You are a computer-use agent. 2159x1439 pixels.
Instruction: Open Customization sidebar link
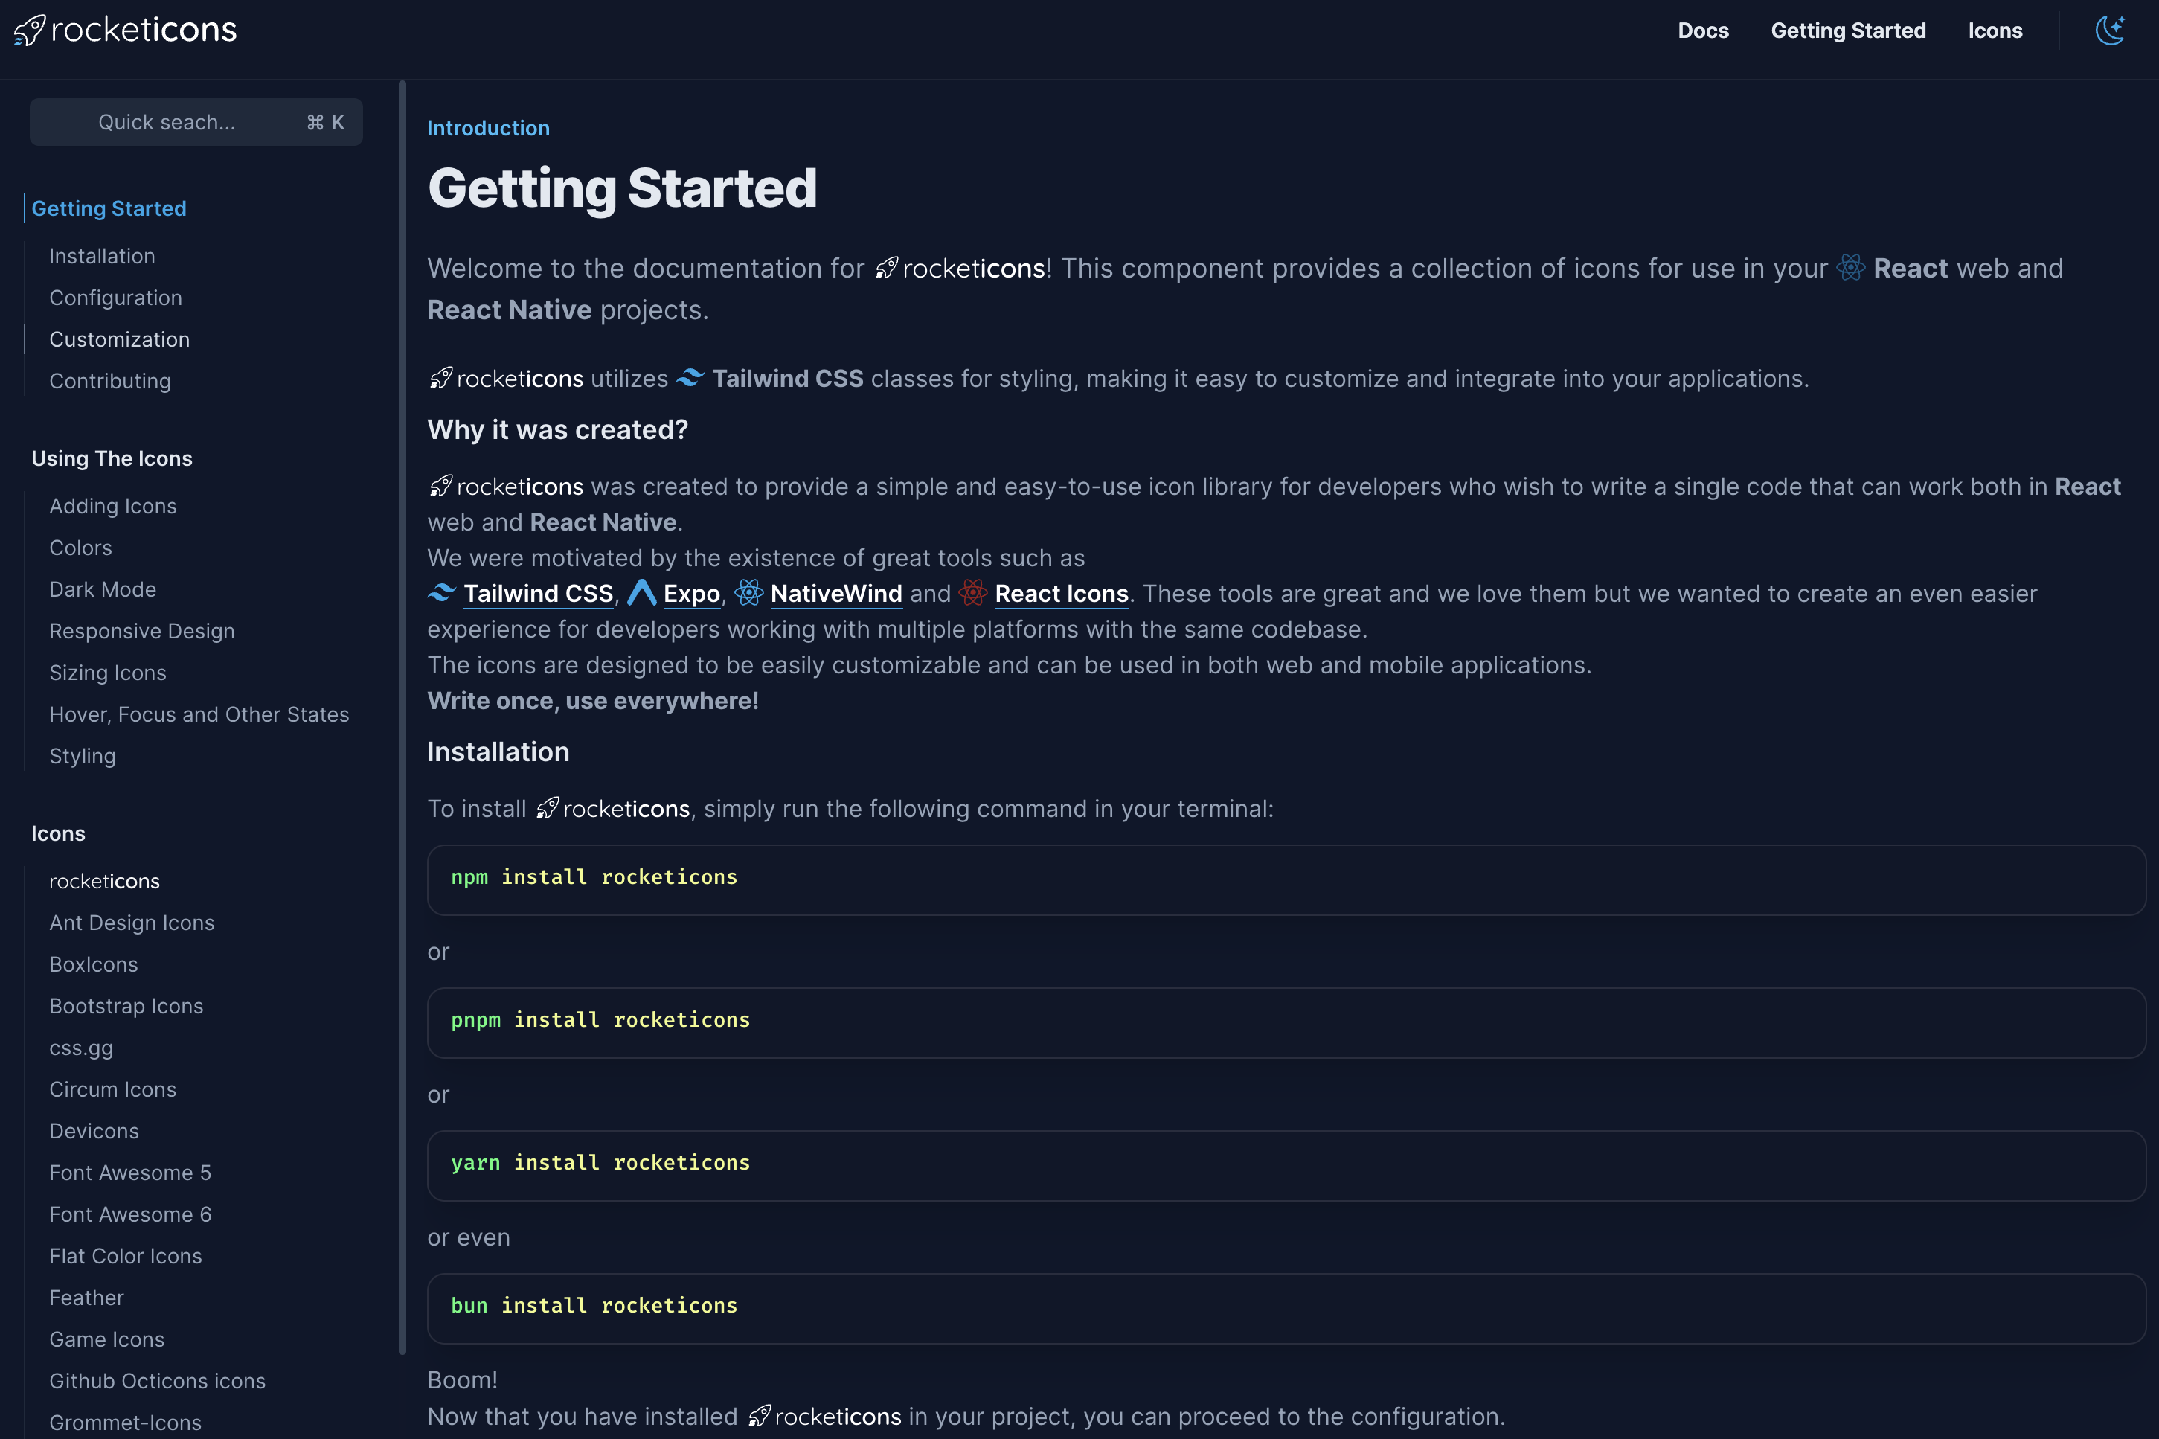[119, 339]
